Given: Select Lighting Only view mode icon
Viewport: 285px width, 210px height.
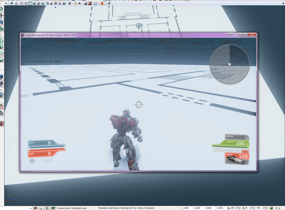Looking at the screenshot, I should coord(43,4).
